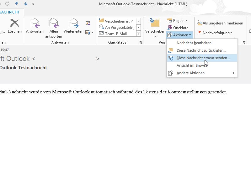
Task: Click the timestamp 15:47
Action: tap(4, 50)
